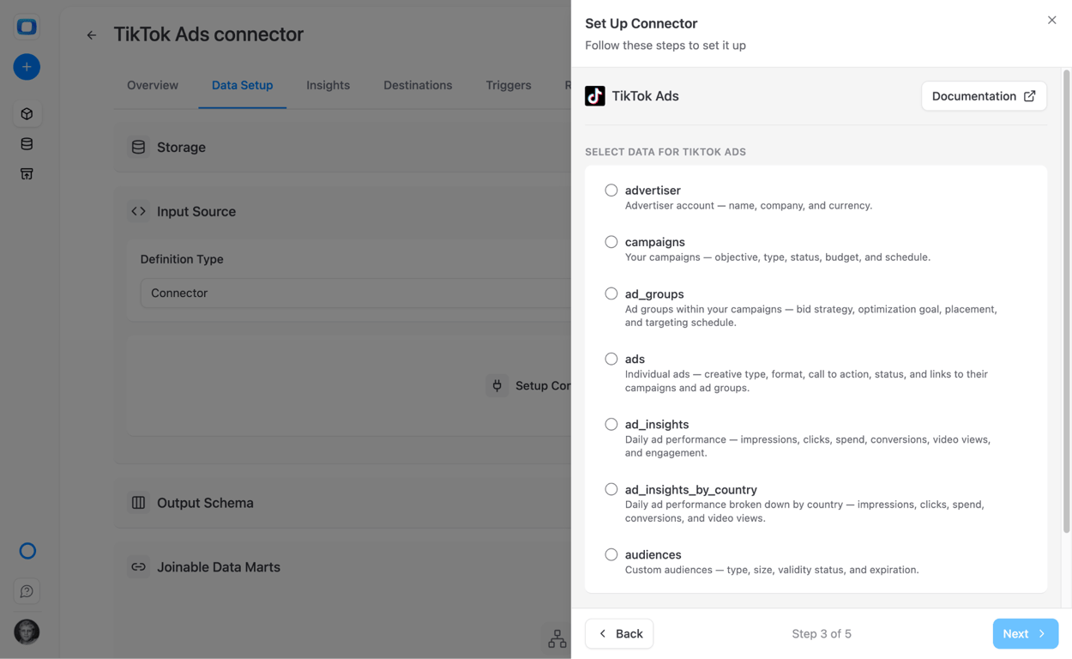This screenshot has width=1072, height=659.
Task: Click the TikTok Ads connector title
Action: pos(208,34)
